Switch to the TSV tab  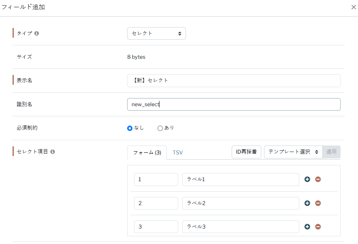[x=178, y=153]
